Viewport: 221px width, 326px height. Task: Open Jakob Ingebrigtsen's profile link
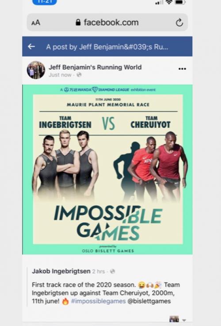[x=61, y=271]
